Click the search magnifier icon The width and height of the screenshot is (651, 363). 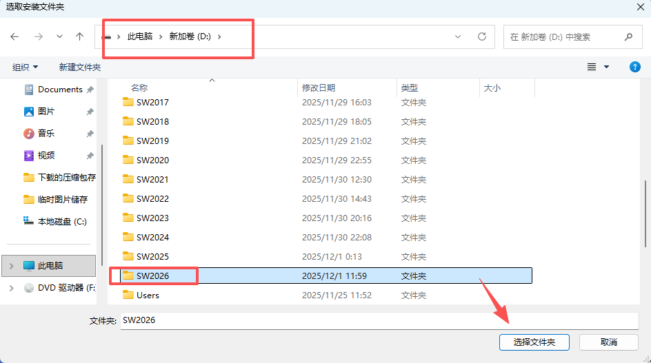tap(628, 37)
